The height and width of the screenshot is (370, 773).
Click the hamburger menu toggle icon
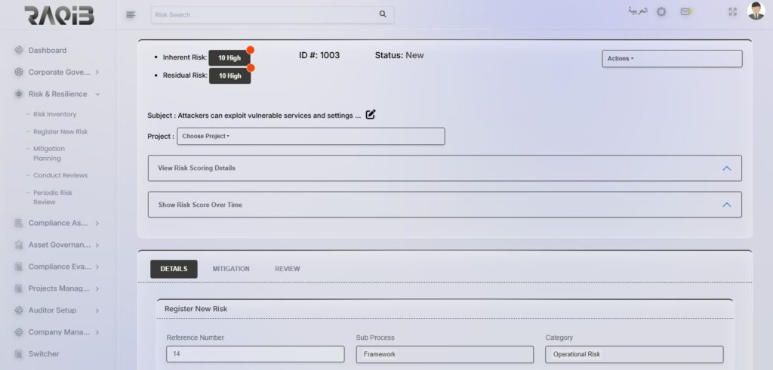pyautogui.click(x=131, y=14)
